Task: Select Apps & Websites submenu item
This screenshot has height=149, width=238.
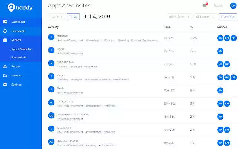Action: [x=22, y=49]
